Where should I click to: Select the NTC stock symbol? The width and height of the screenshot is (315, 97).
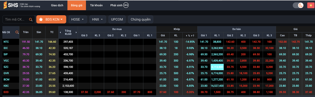click(x=6, y=42)
